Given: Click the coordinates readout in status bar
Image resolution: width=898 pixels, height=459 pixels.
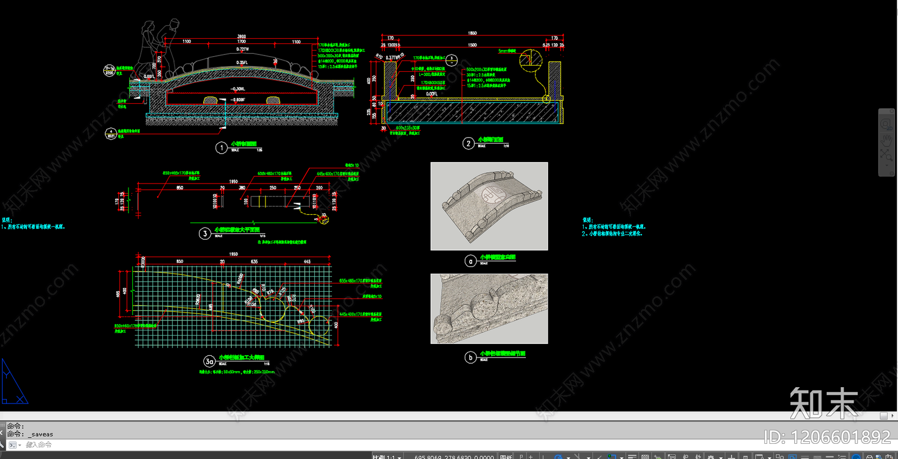Looking at the screenshot, I should click(x=454, y=457).
